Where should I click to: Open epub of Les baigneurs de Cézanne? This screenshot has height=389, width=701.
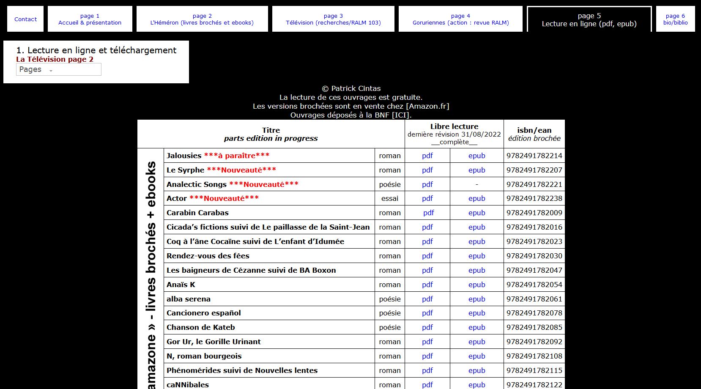476,270
